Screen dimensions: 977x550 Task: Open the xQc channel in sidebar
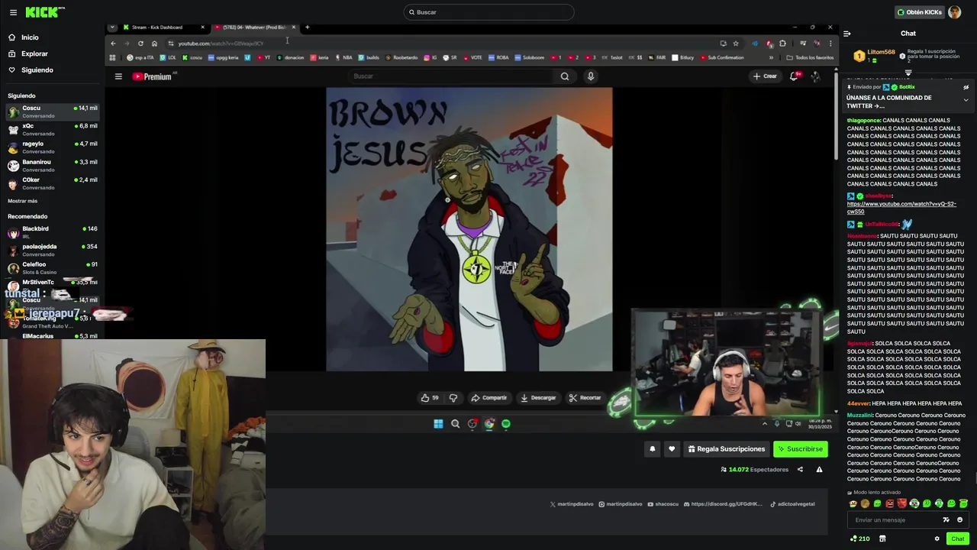pyautogui.click(x=52, y=129)
